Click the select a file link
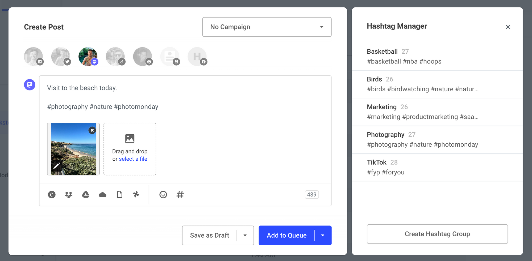The image size is (532, 261). click(x=133, y=159)
